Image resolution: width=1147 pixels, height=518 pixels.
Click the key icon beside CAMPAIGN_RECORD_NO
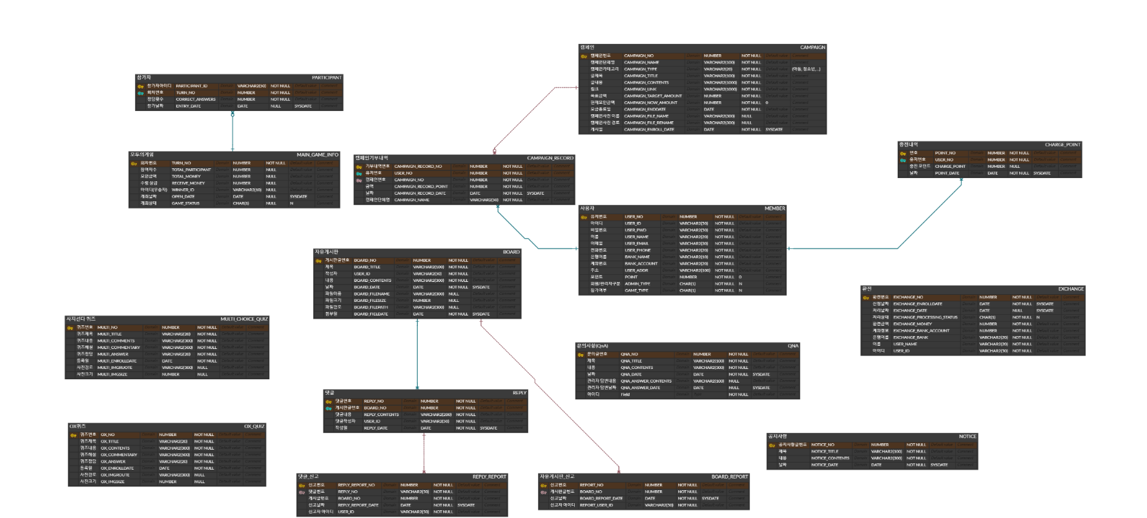(x=359, y=166)
